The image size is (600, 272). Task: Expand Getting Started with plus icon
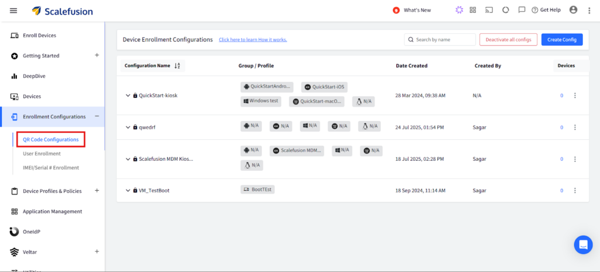pos(97,56)
